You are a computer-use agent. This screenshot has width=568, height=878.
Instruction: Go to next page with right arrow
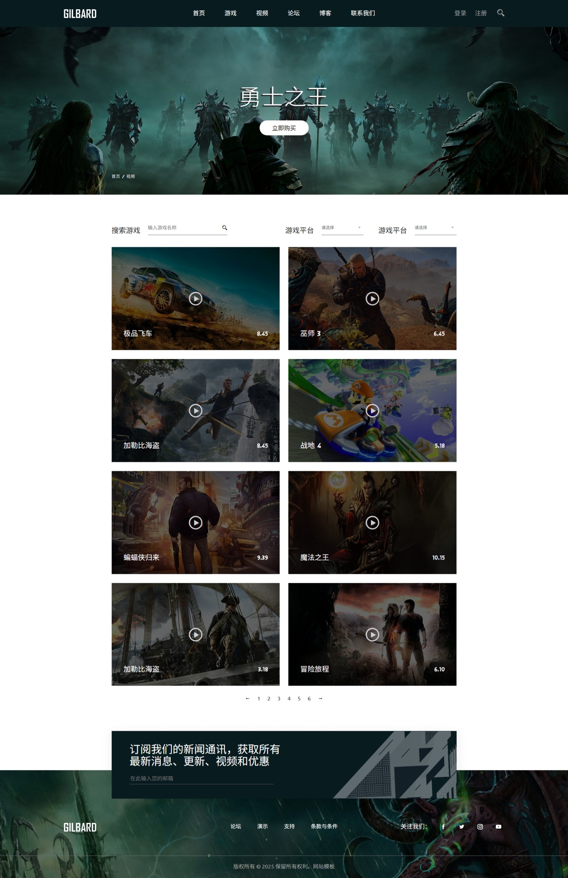[x=320, y=698]
